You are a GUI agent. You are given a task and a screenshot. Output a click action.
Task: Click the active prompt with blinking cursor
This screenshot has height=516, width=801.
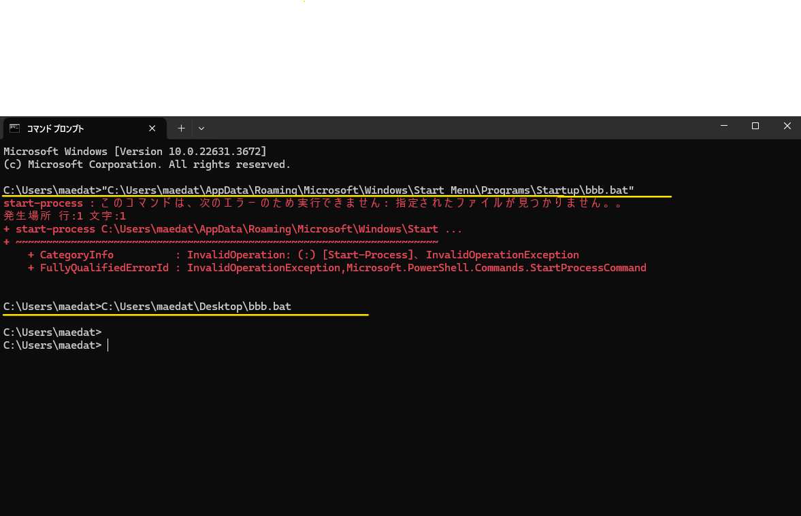pyautogui.click(x=54, y=345)
